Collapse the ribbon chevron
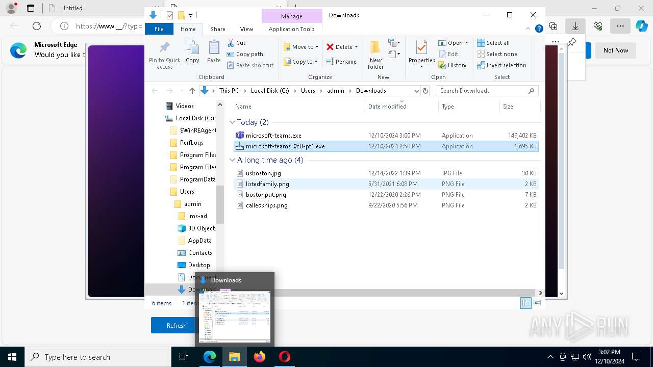This screenshot has width=653, height=367. (529, 29)
